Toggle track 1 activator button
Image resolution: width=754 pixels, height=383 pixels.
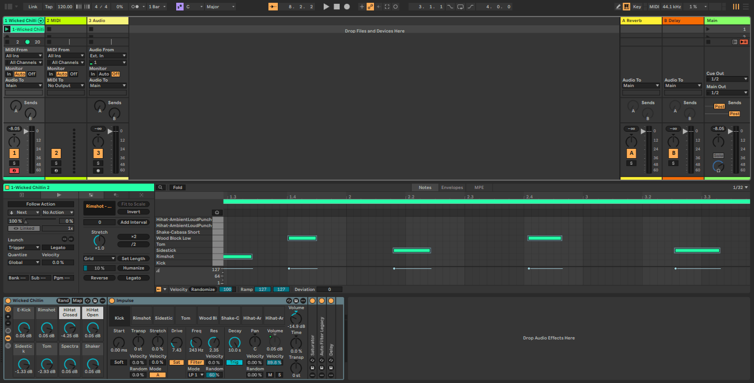(x=14, y=153)
